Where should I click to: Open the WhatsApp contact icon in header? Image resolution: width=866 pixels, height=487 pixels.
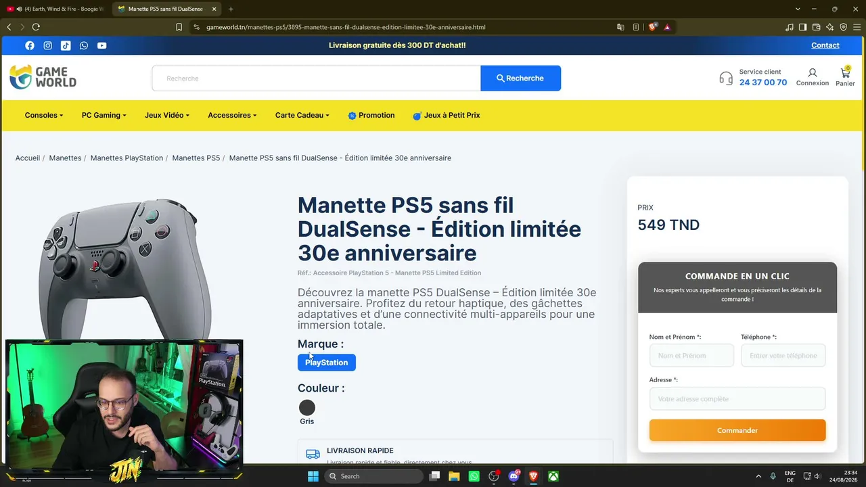84,45
